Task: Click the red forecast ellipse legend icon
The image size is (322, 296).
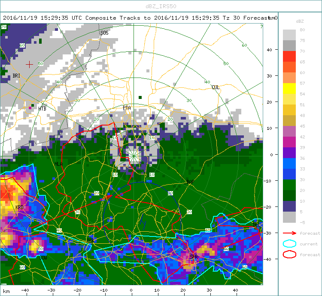Action: (x=289, y=254)
